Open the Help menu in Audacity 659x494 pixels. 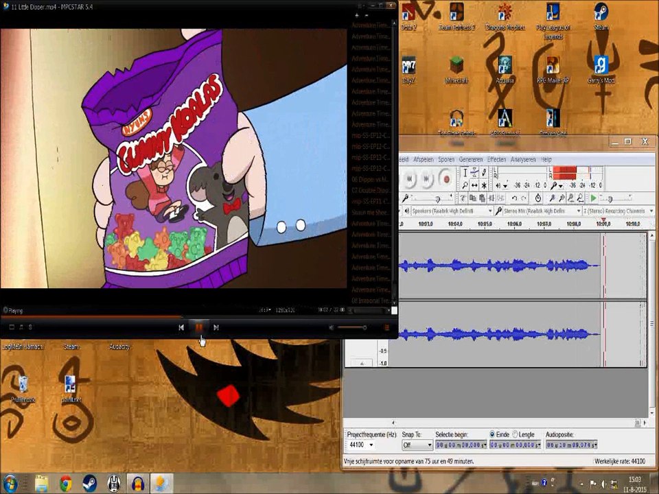pos(546,160)
